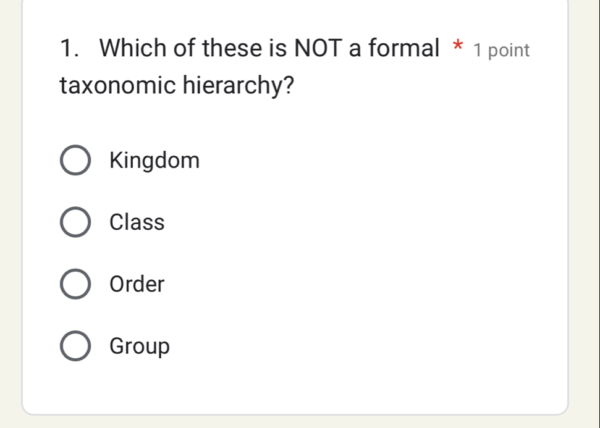Viewport: 600px width, 428px height.
Task: Click the beige page margin beside the card
Action: [x=584, y=216]
